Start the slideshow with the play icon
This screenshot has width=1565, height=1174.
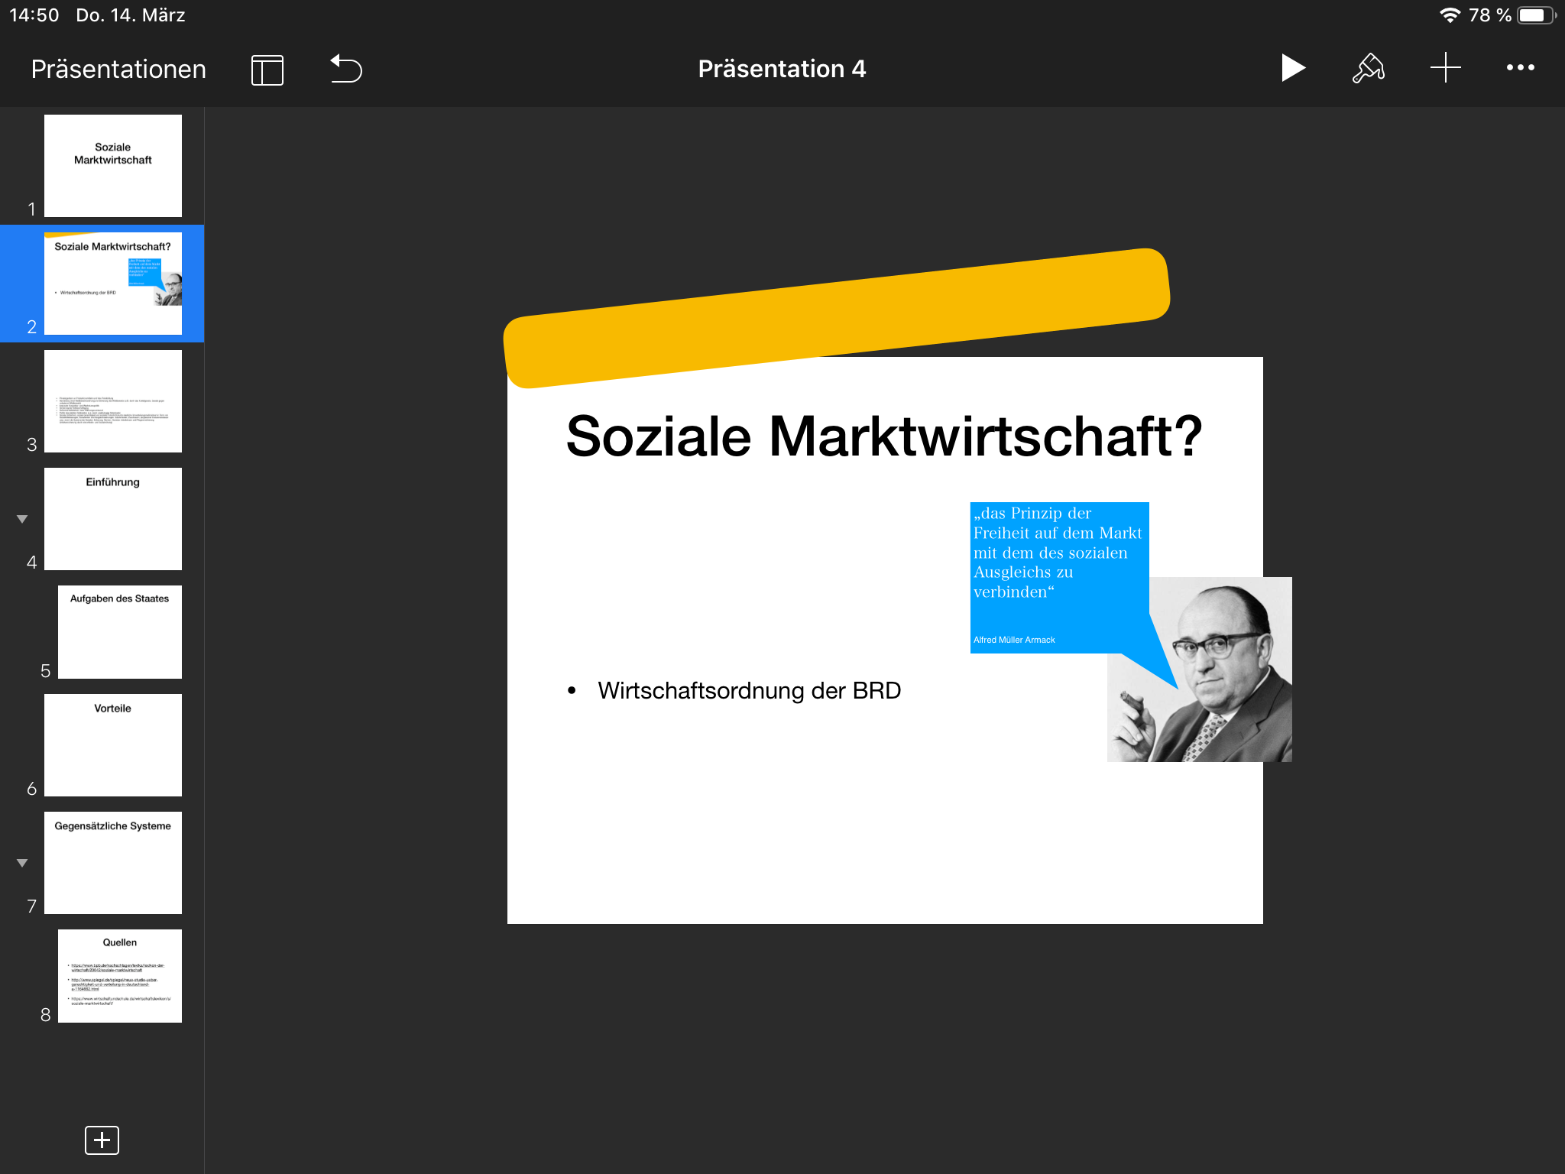pyautogui.click(x=1292, y=68)
